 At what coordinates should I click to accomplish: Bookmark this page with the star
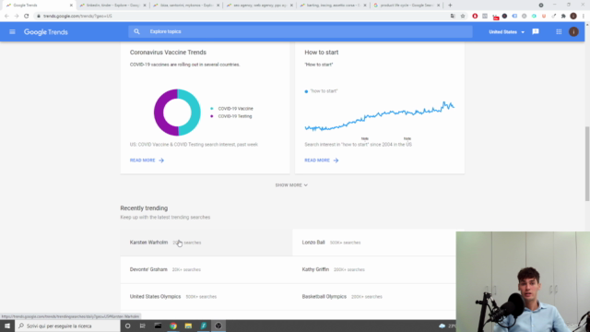point(463,17)
